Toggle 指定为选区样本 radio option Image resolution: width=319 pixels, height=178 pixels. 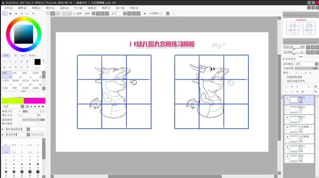(x=285, y=81)
